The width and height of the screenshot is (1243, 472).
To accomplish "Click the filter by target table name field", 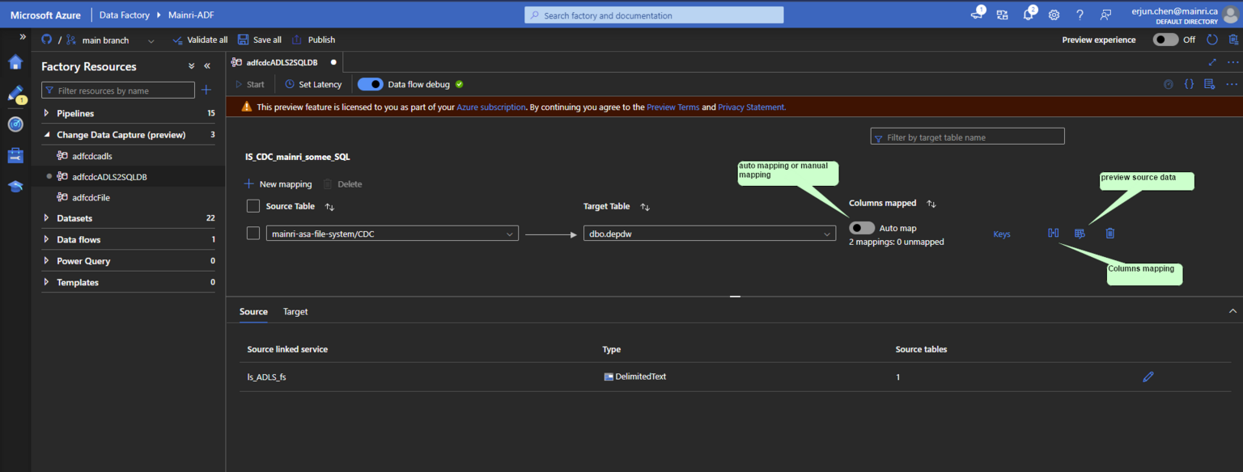I will 967,135.
